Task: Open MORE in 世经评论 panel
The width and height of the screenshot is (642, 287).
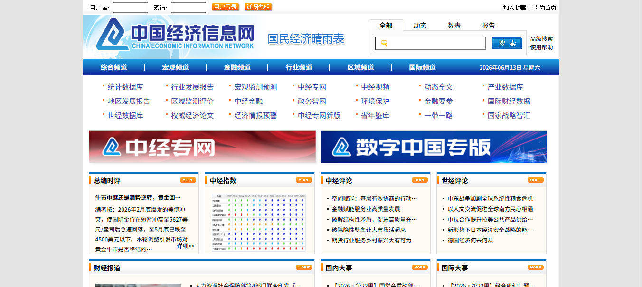Action: click(x=536, y=180)
